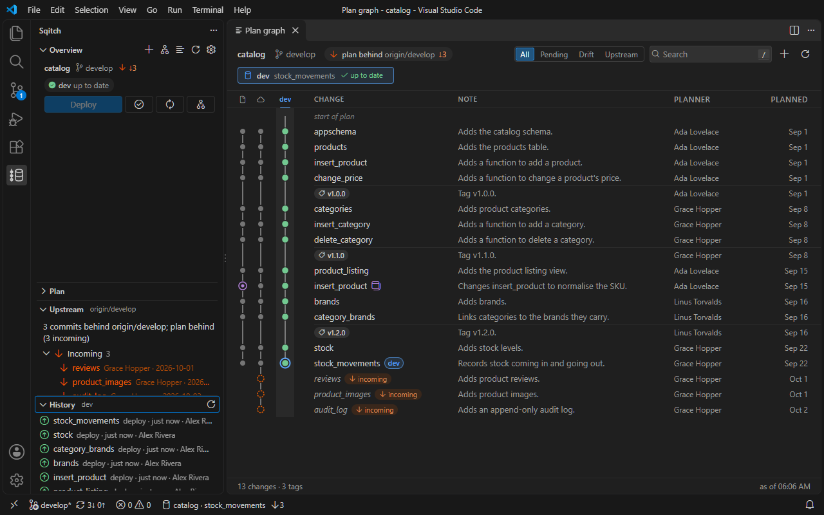Click the cloud column icon in the graph header
The width and height of the screenshot is (824, 515).
coord(261,99)
